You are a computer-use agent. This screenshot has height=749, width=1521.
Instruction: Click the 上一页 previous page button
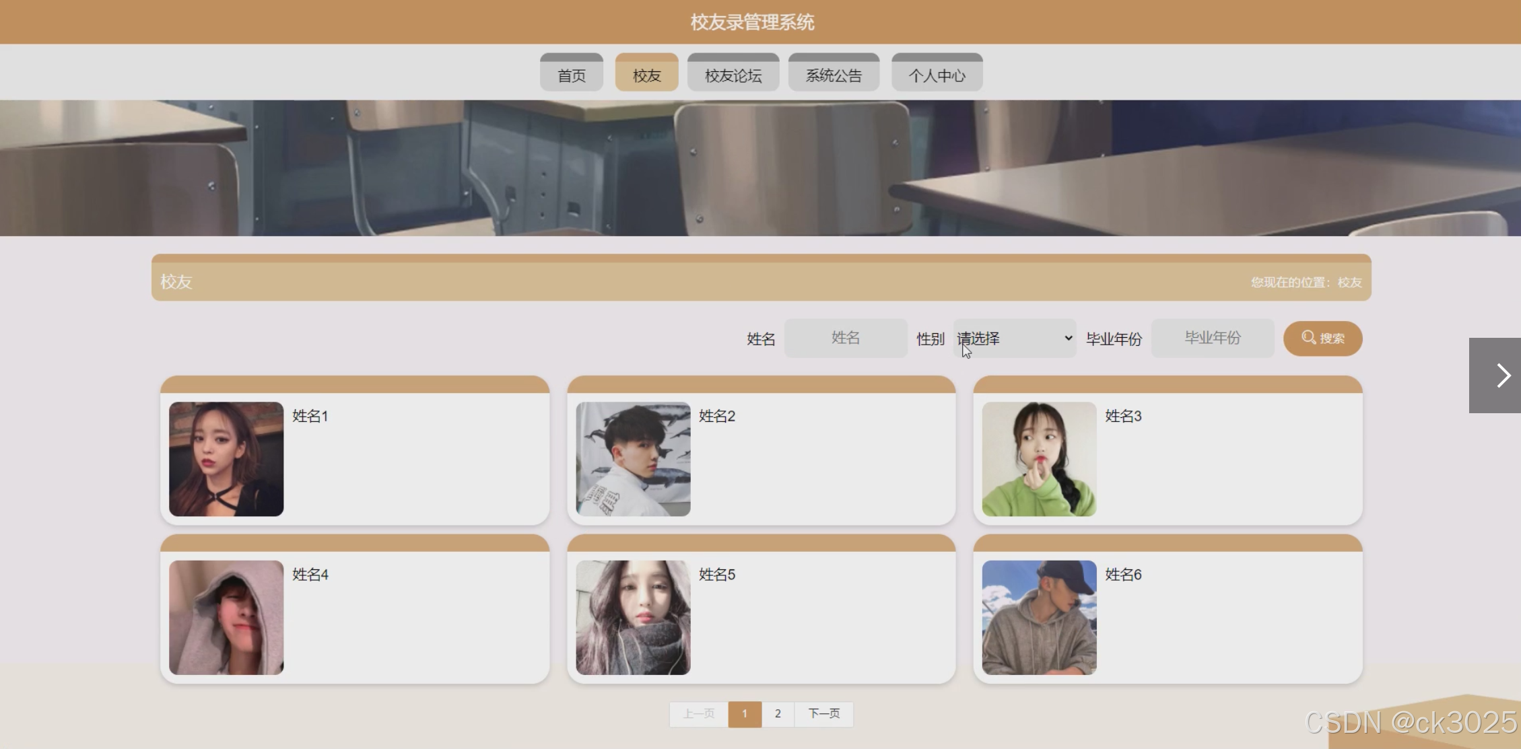coord(699,713)
